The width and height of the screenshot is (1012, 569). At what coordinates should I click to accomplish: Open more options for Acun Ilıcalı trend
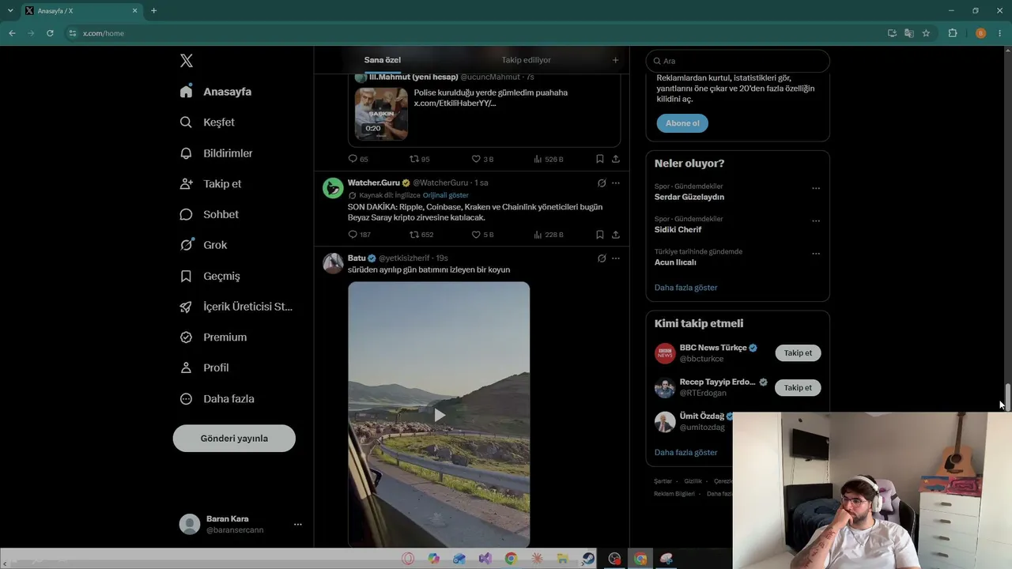click(816, 254)
